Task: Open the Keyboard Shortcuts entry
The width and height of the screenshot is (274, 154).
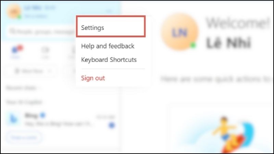Action: pyautogui.click(x=109, y=60)
